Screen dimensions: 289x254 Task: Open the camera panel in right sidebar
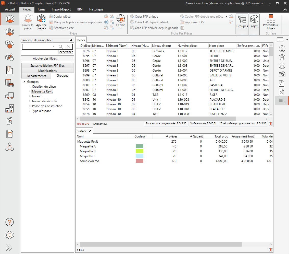point(282,74)
